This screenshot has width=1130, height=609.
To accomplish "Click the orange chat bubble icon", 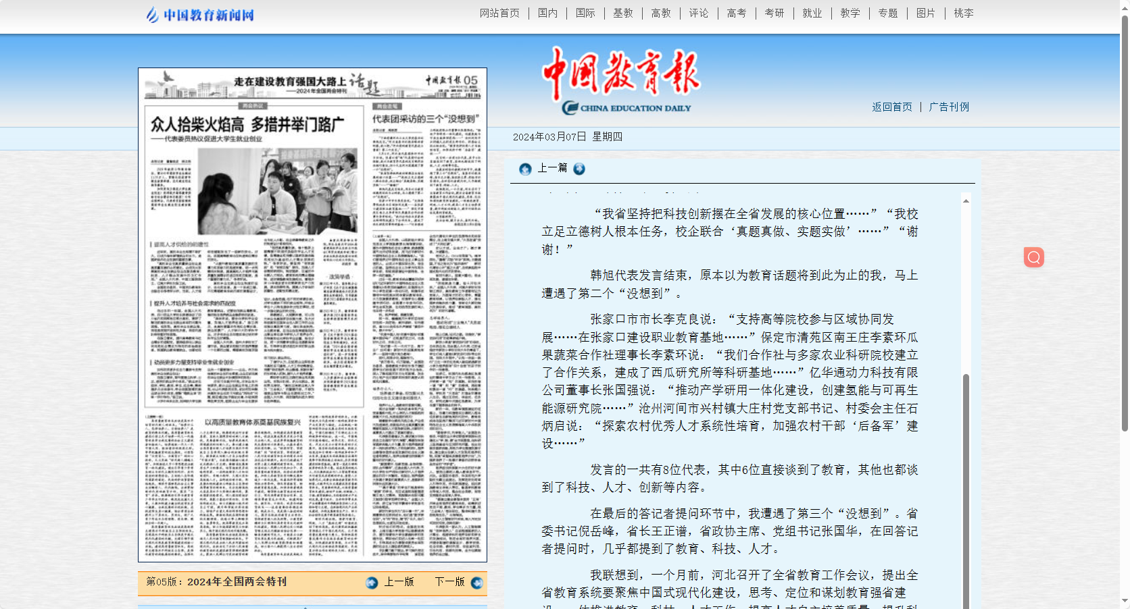I will click(x=1033, y=257).
